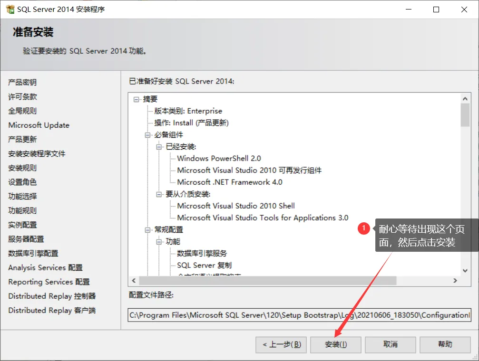Viewport: 479px width, 361px height.
Task: Click the 取消 button
Action: 391,344
